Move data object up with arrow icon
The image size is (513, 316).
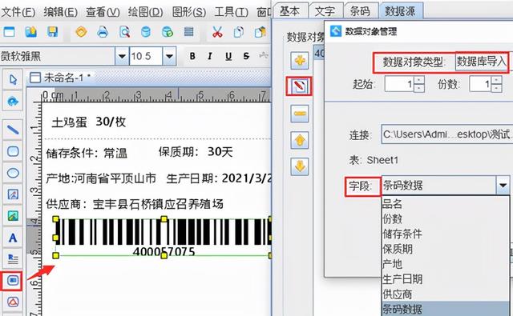coord(299,140)
